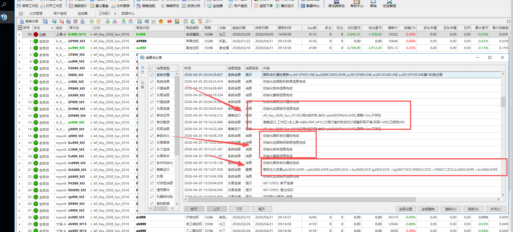Expand row 39 br999_M15 tree arrow

(x=19, y=34)
